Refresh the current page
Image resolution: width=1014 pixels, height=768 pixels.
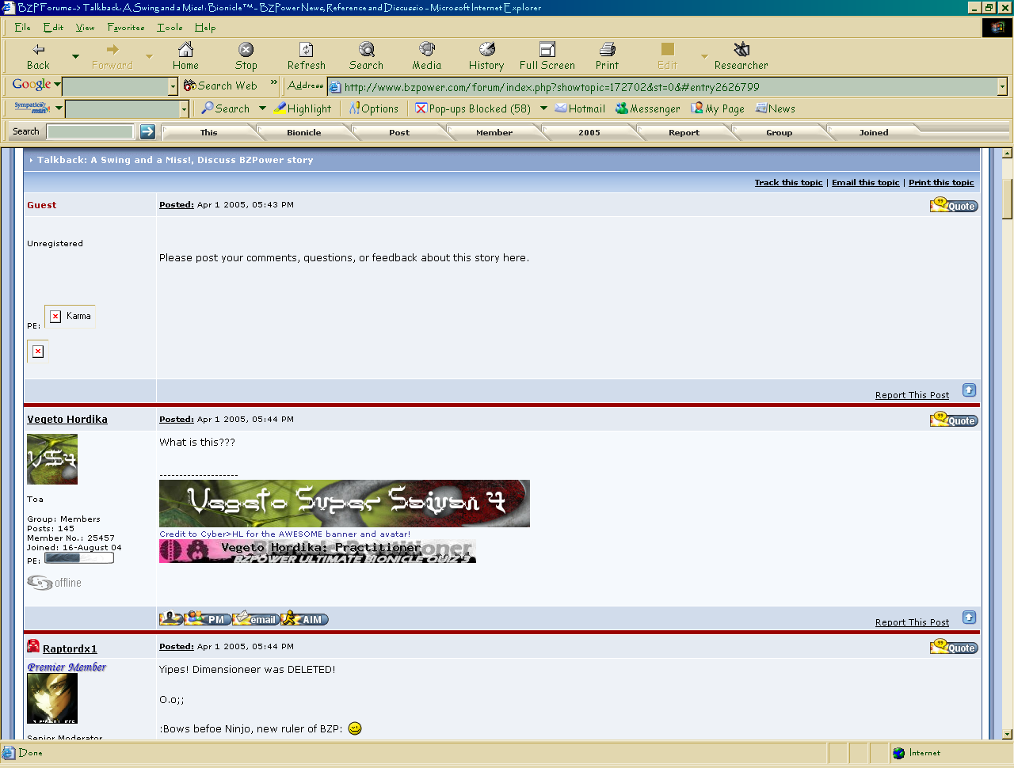point(307,56)
